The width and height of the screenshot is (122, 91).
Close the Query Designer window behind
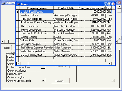click(x=119, y=3)
